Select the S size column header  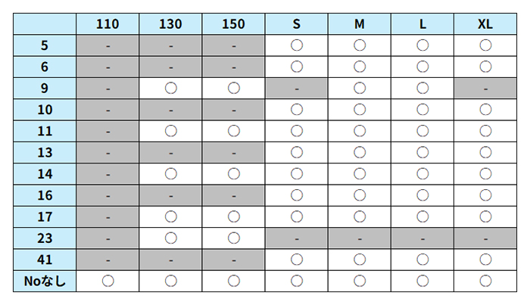(297, 23)
